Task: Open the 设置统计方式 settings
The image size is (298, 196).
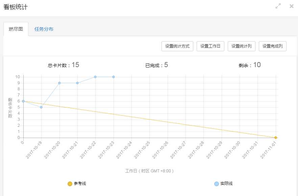Action: pyautogui.click(x=177, y=46)
